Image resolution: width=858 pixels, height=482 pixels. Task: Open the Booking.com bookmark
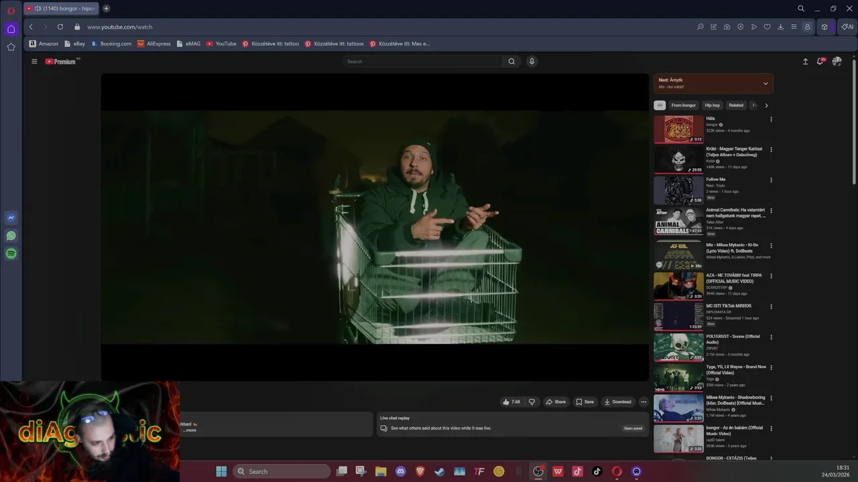click(111, 44)
